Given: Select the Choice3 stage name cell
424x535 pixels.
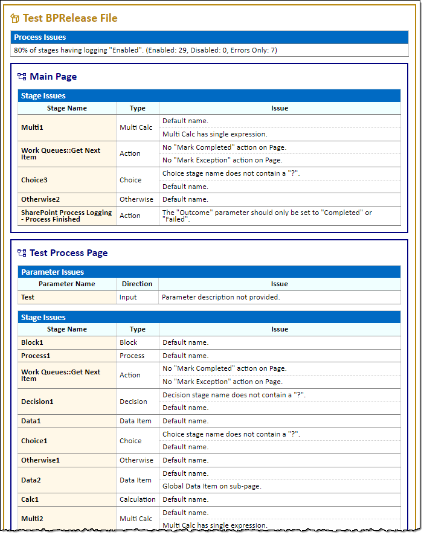Looking at the screenshot, I should tap(67, 180).
